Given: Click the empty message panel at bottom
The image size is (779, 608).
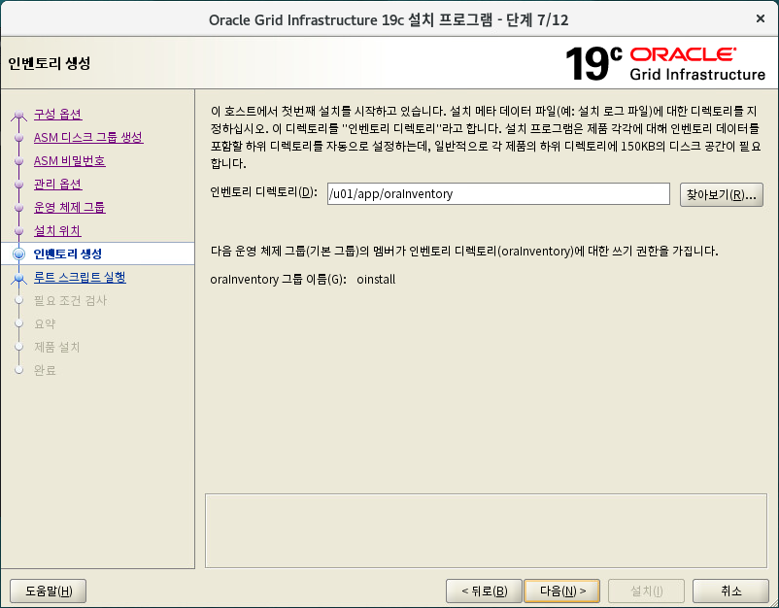Looking at the screenshot, I should (486, 530).
